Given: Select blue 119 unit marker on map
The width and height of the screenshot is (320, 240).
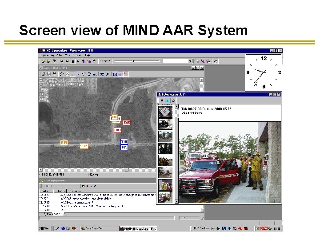Looking at the screenshot, I should point(124,141).
